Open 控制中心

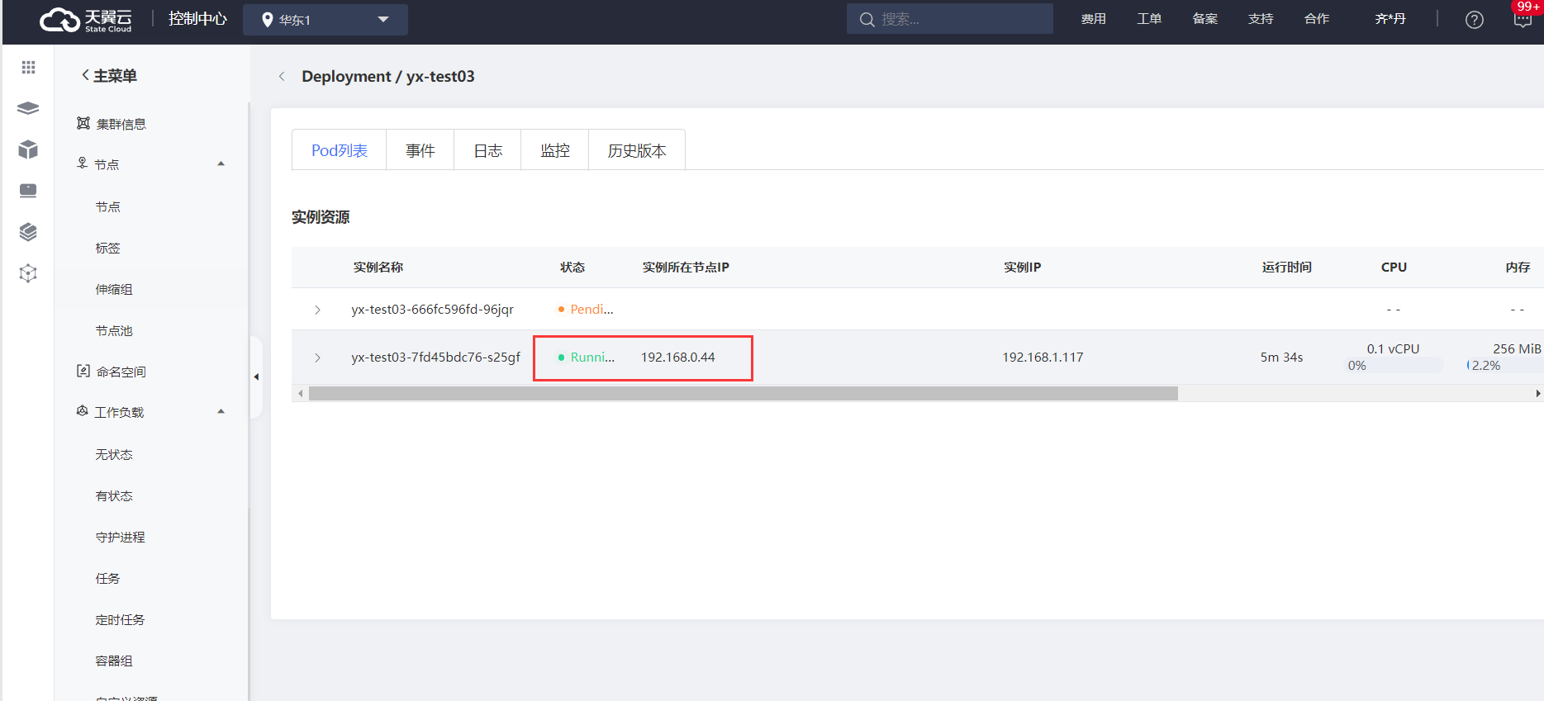pos(197,19)
